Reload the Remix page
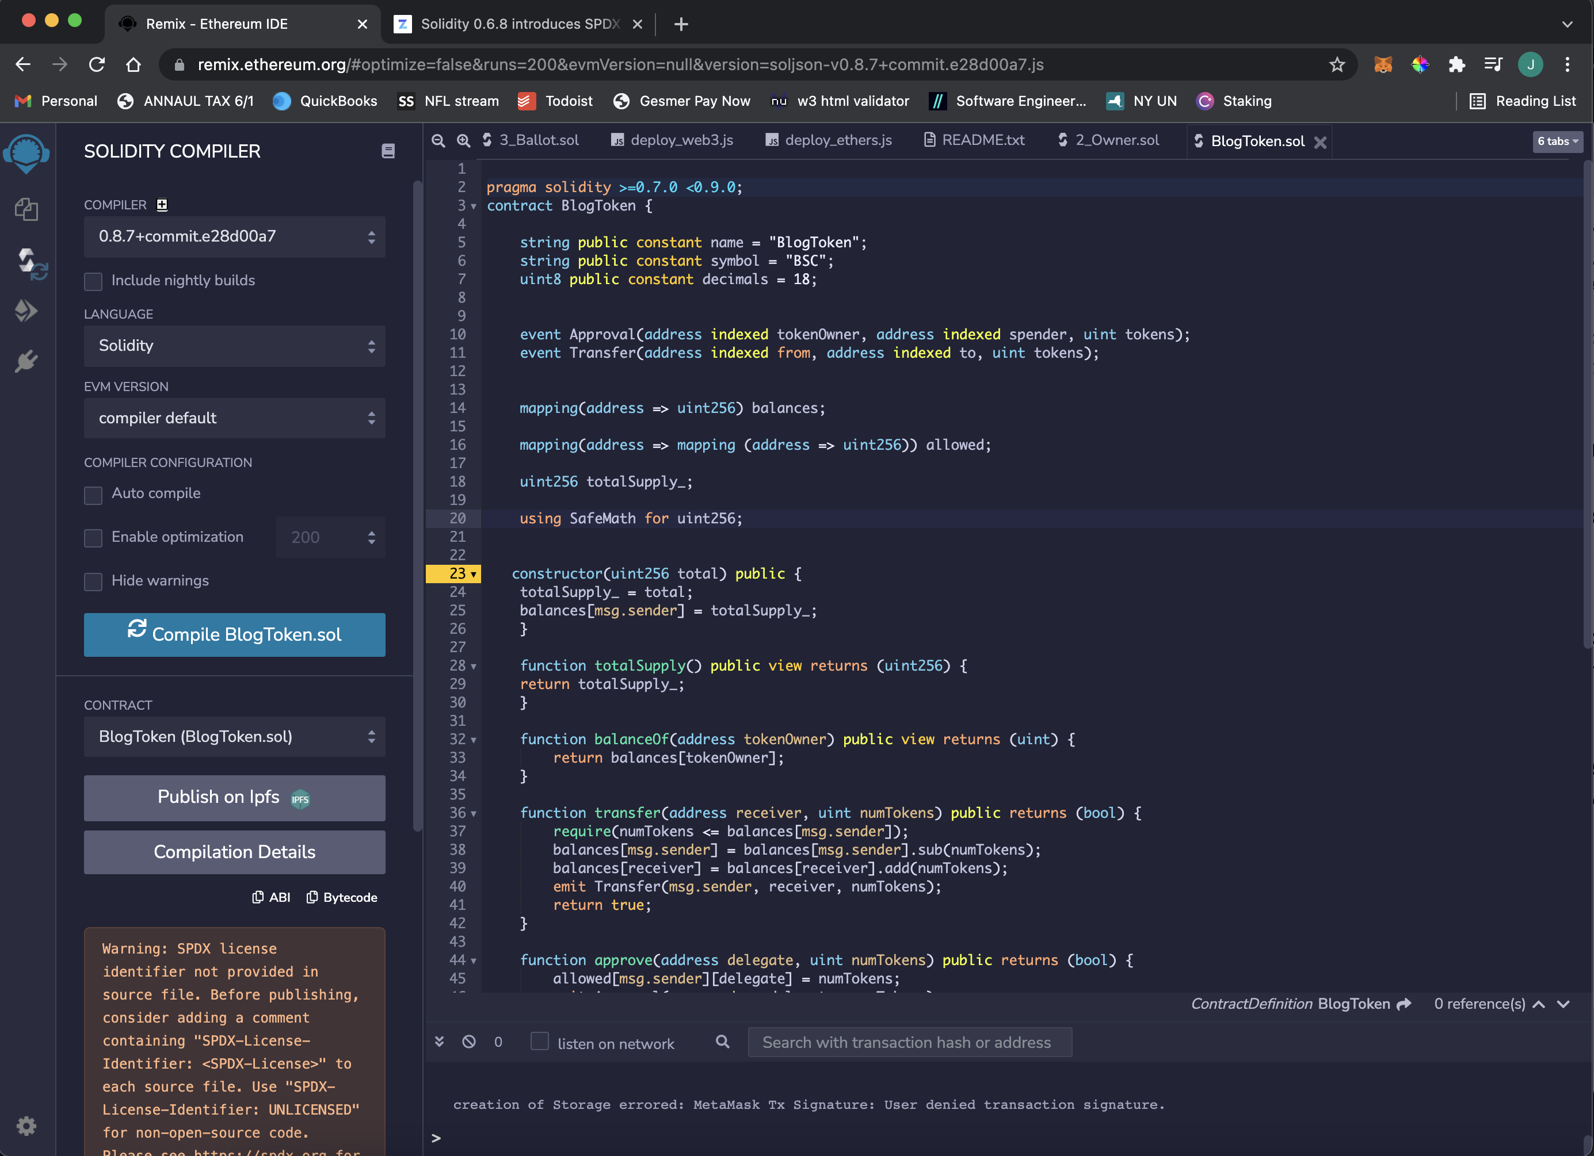 click(x=97, y=64)
